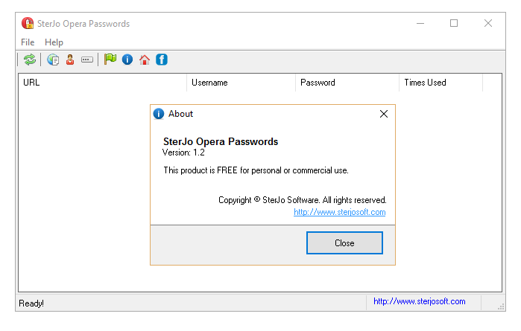Close the About dialog with the X
Viewport: 521px width, 331px height.
384,114
